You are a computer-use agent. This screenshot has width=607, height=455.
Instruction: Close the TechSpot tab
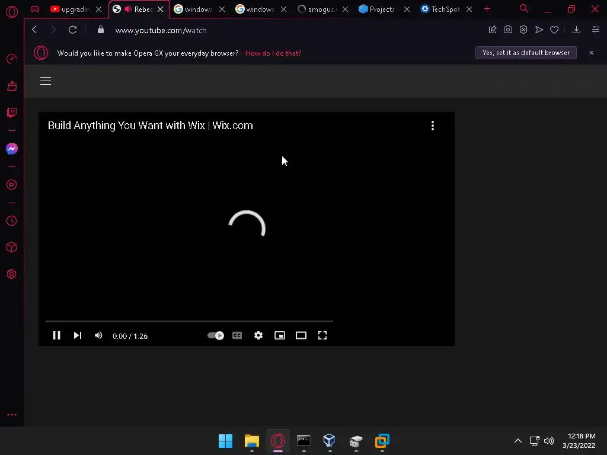[x=469, y=9]
